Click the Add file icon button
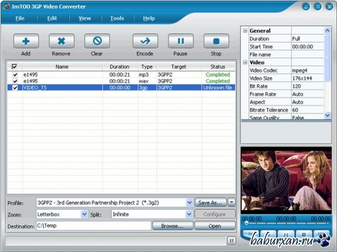The width and height of the screenshot is (337, 252). [x=26, y=41]
